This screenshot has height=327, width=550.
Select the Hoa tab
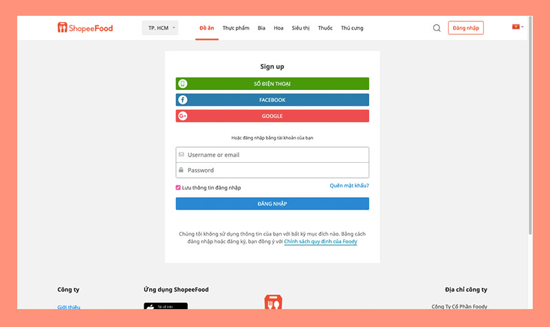coord(278,28)
